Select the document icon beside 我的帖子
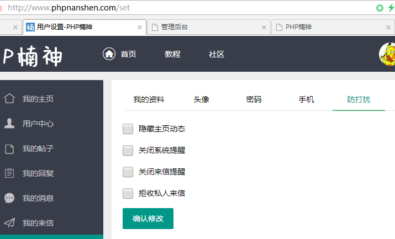The height and width of the screenshot is (239, 395). pos(9,149)
